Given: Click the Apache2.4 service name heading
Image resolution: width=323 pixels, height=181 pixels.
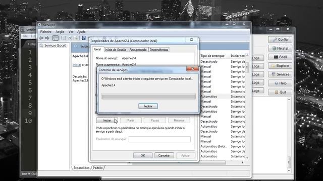Looking at the screenshot, I should (x=80, y=56).
